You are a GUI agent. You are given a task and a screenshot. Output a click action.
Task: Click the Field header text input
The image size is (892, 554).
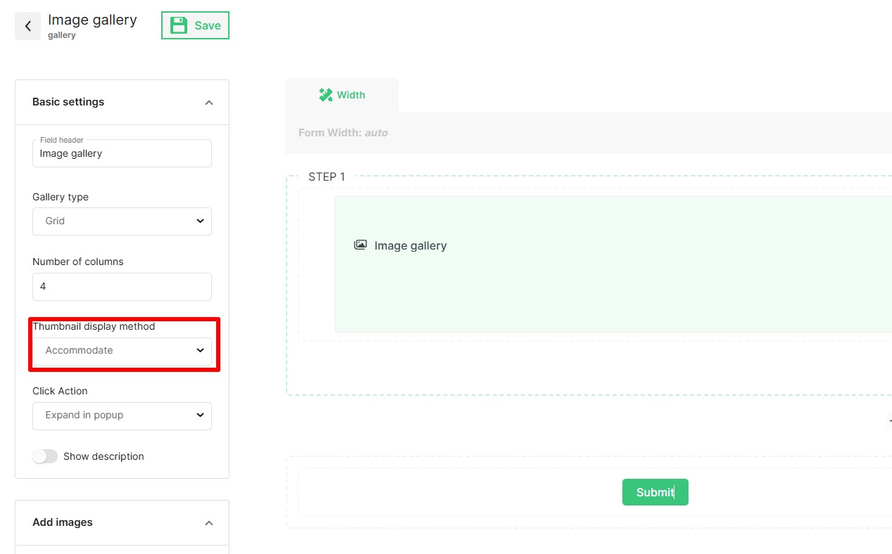(x=122, y=154)
